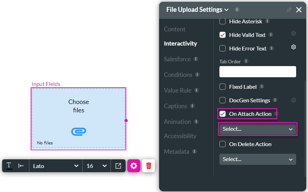
Task: Click the red trash delete icon
Action: point(149,166)
